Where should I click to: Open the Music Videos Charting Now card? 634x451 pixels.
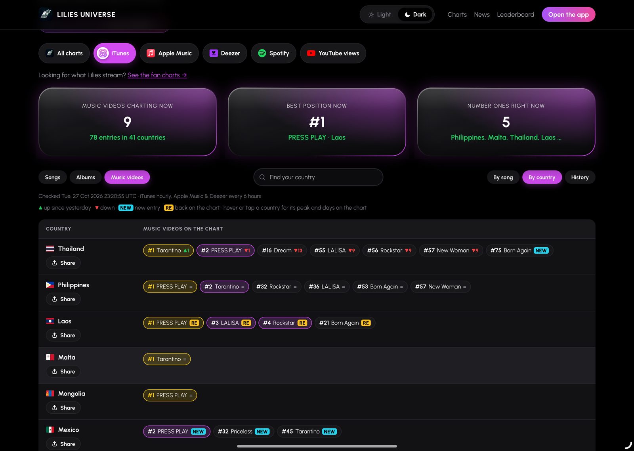pos(128,122)
